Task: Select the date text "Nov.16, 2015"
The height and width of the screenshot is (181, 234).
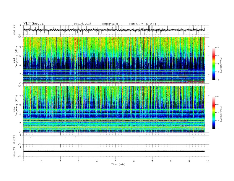Action: pyautogui.click(x=82, y=24)
